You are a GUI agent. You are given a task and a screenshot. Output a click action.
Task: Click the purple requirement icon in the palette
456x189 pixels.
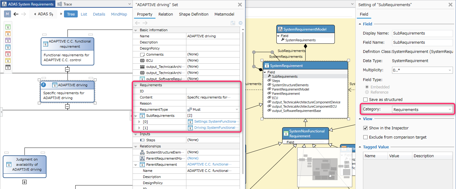(x=8, y=40)
